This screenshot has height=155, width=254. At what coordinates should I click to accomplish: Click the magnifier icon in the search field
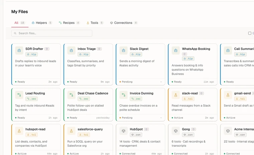pyautogui.click(x=15, y=33)
